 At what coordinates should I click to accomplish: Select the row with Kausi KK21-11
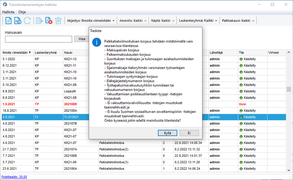pos(144,65)
